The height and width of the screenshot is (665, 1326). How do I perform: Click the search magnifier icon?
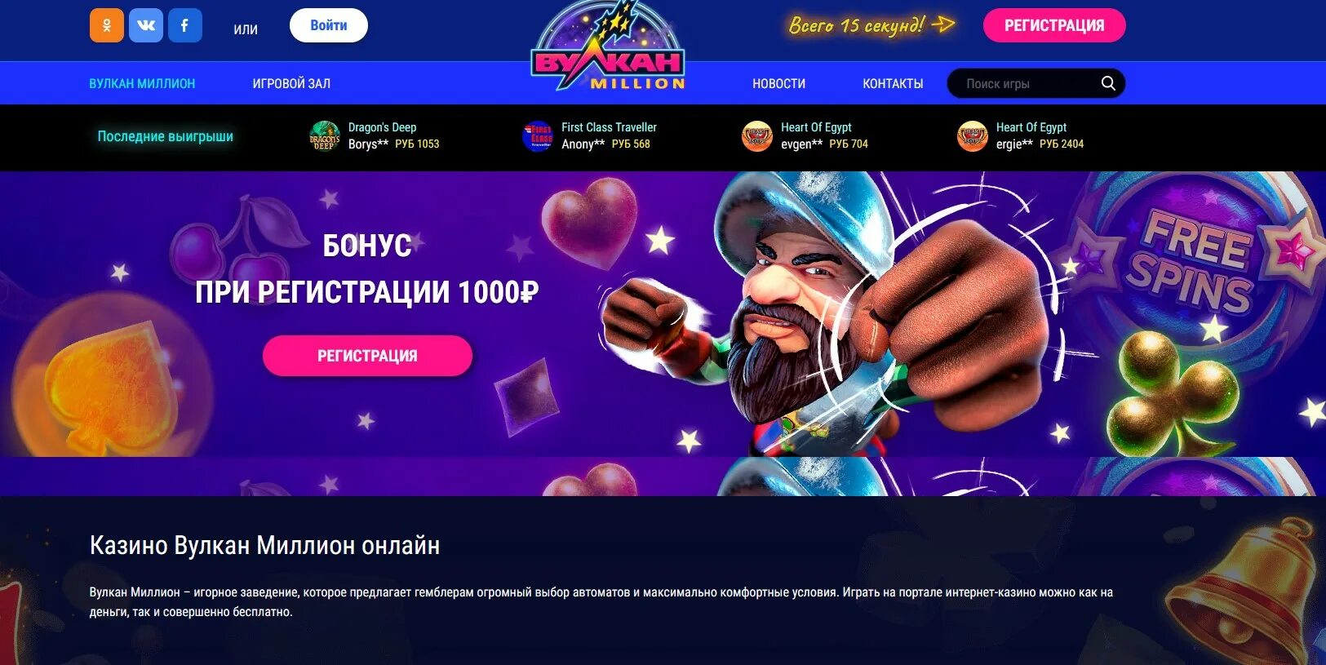click(1108, 83)
